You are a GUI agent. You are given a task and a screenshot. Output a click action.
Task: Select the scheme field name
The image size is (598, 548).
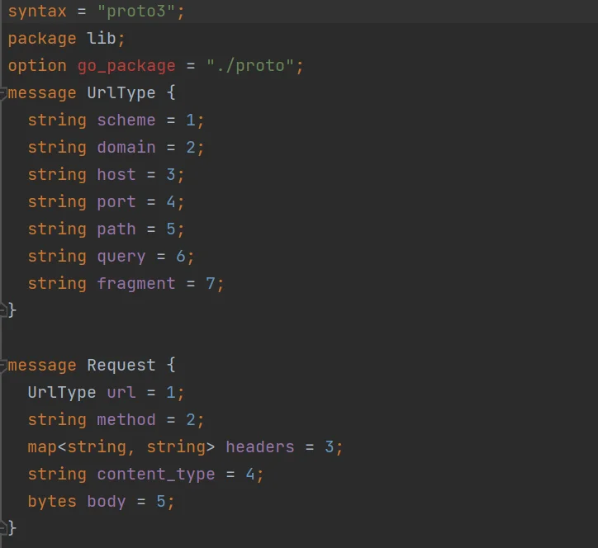(x=126, y=120)
